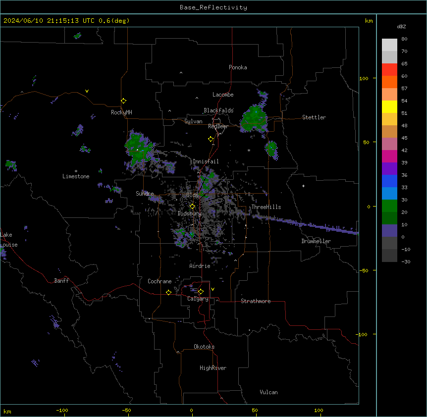Choose the green 30-20 dBZ legend swatch
427x417 pixels.
tap(389, 206)
